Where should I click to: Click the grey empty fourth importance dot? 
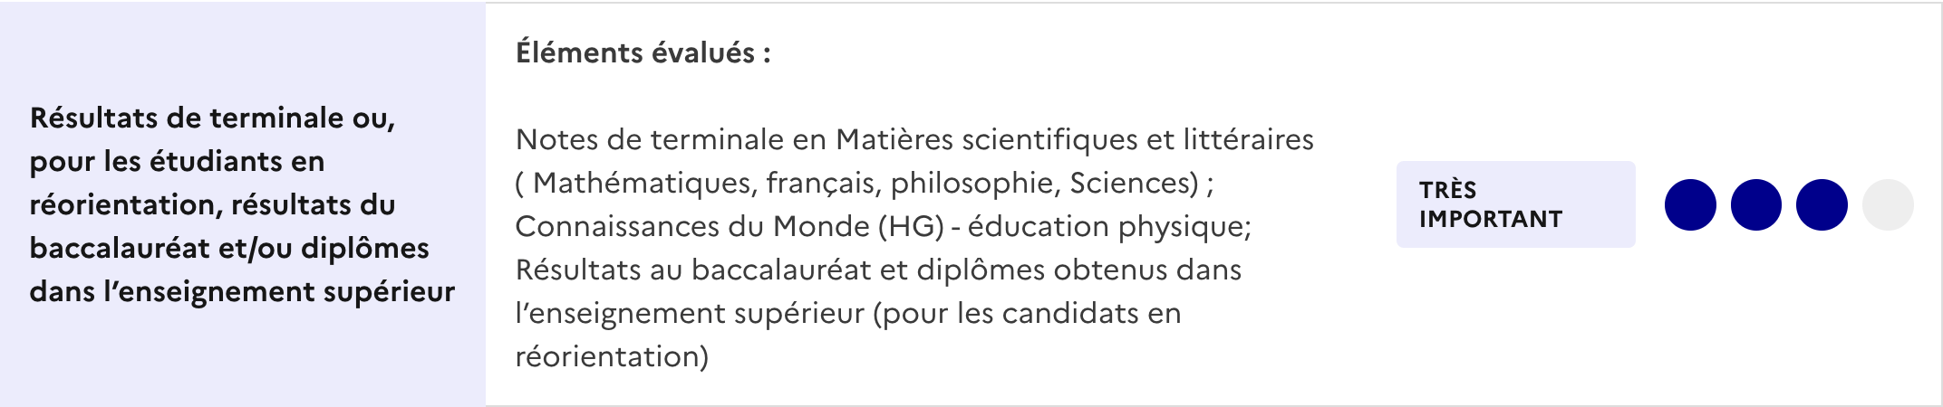pos(1888,204)
